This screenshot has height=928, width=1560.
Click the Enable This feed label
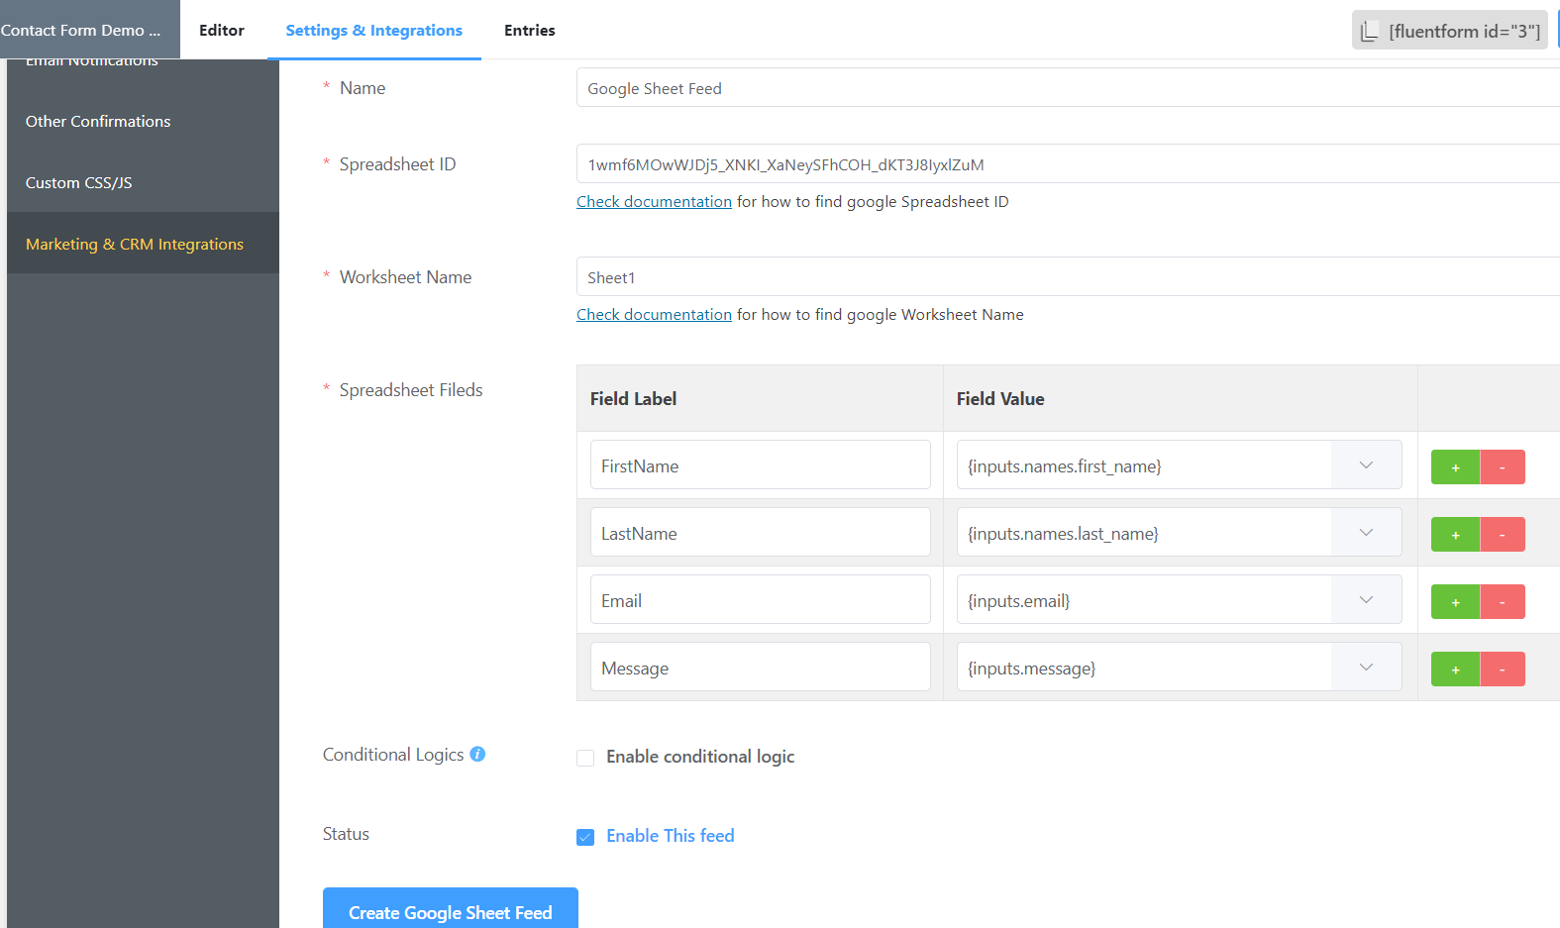[671, 836]
